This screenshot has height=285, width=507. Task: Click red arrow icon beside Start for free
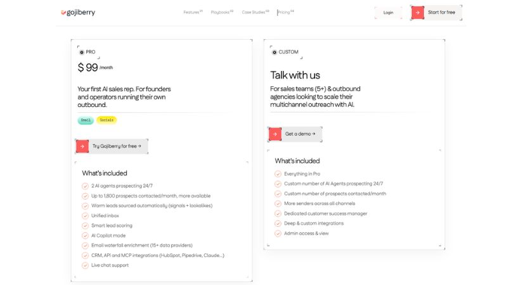pos(418,13)
